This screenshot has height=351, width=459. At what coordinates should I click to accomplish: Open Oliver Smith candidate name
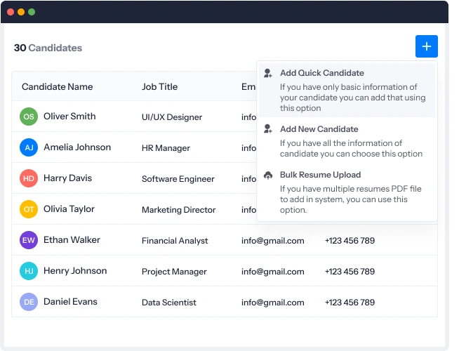click(x=69, y=117)
